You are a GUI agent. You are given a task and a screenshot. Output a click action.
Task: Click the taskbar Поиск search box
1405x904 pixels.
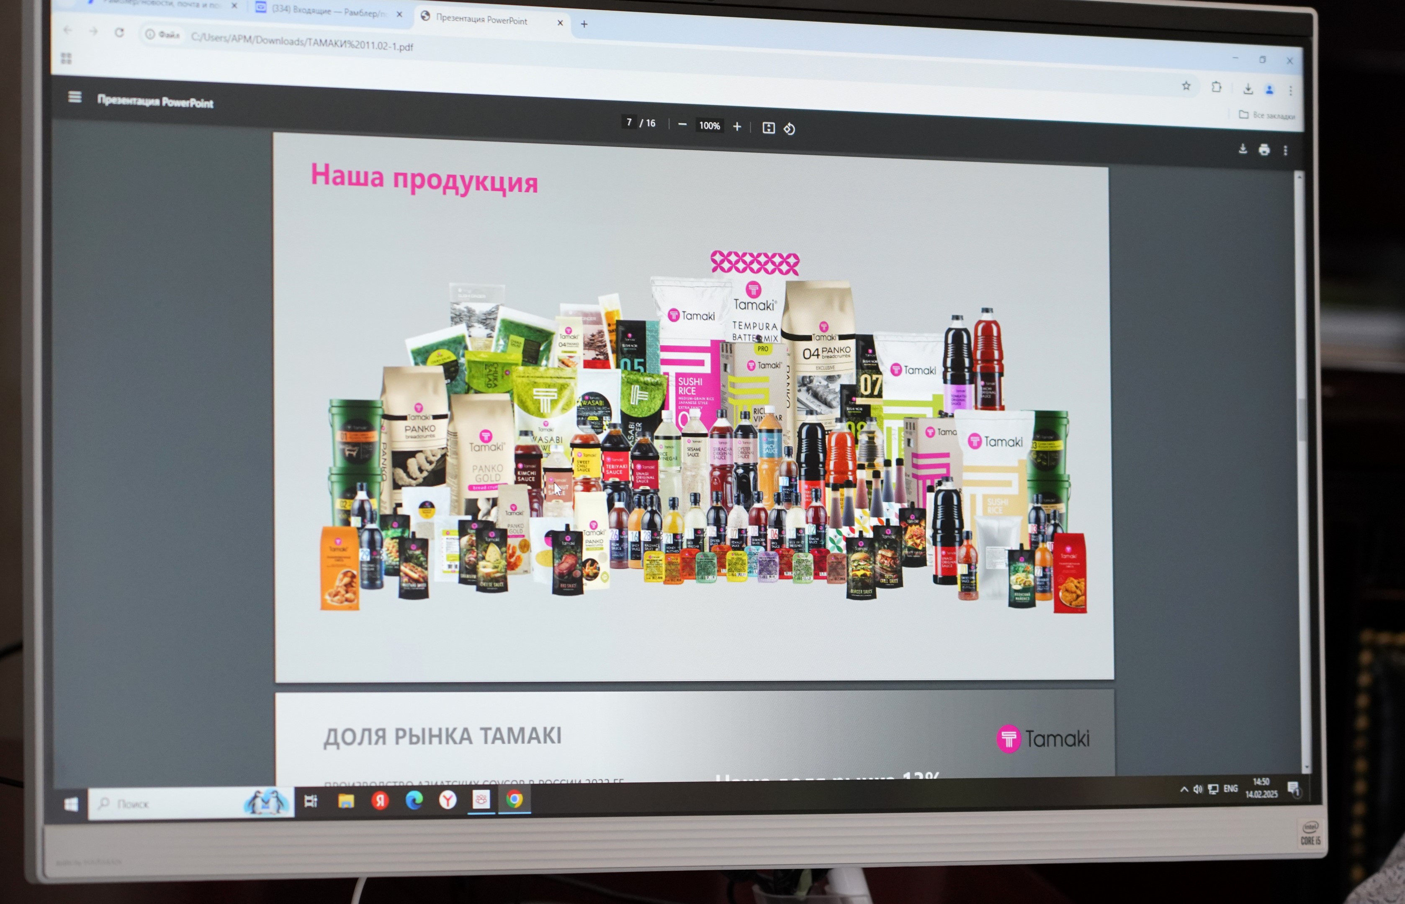pos(191,804)
